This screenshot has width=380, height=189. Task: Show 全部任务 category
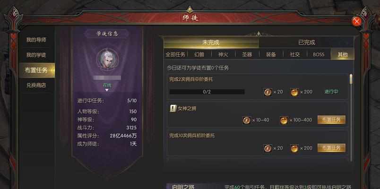175,54
